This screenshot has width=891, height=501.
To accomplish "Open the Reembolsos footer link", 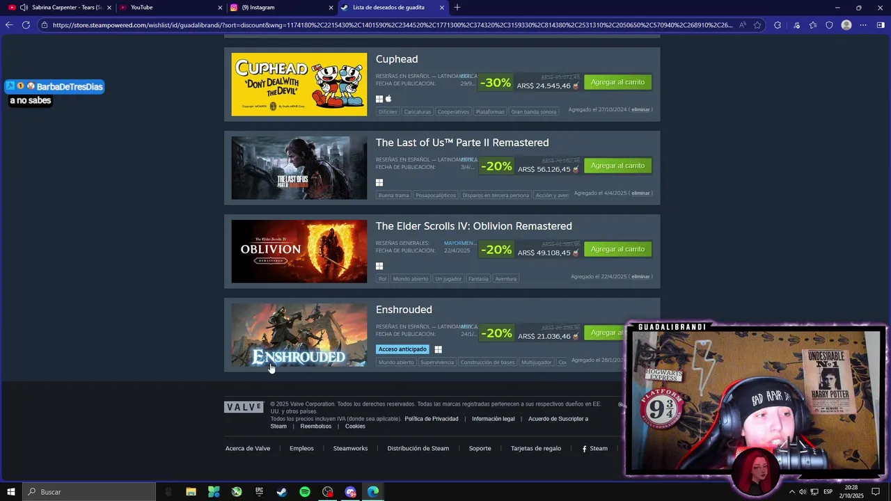I will point(316,427).
